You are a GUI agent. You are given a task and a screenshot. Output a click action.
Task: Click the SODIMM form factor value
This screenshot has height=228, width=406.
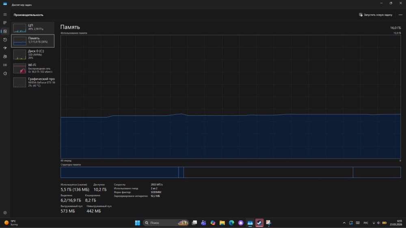pos(156,192)
